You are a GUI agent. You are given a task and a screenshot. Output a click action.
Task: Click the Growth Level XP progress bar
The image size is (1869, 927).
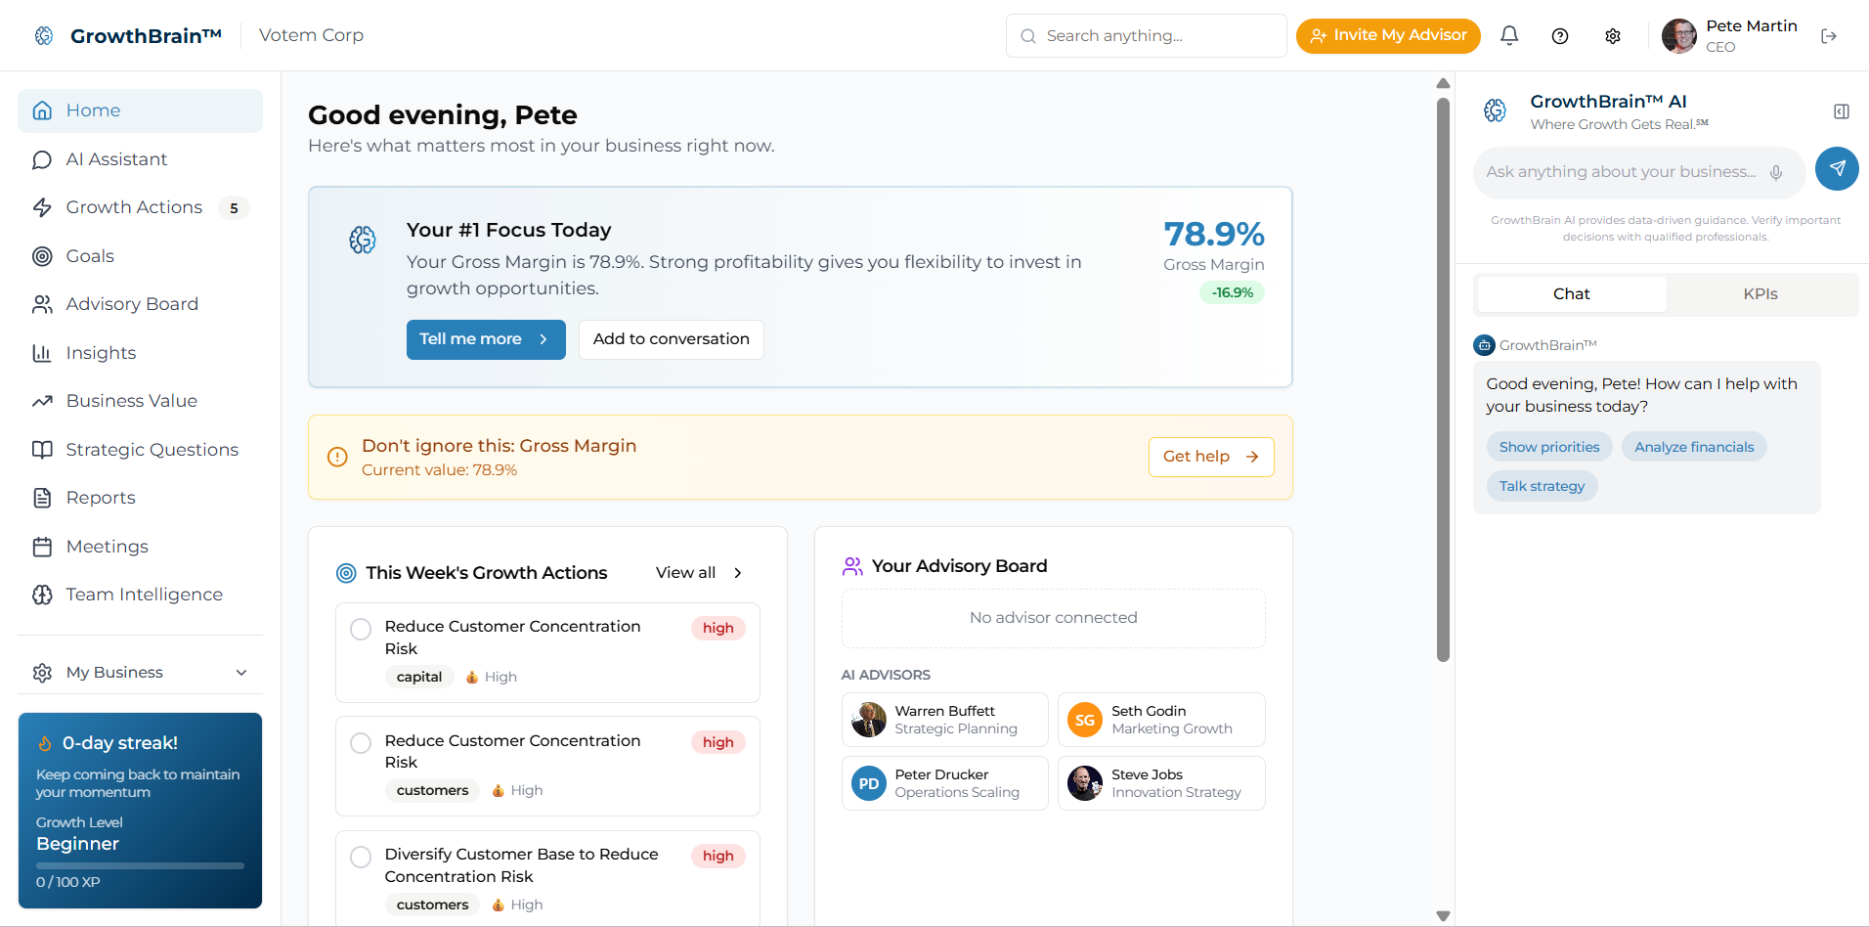pos(139,865)
